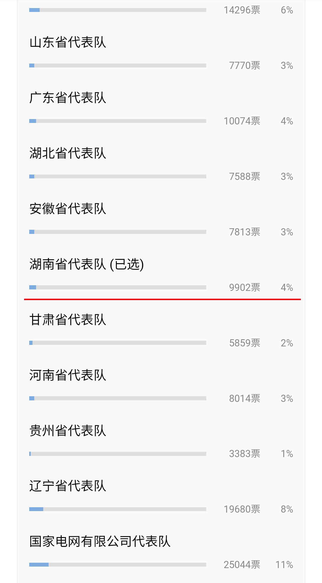Click the 11% percentage label
This screenshot has height=583, width=322.
(x=284, y=565)
